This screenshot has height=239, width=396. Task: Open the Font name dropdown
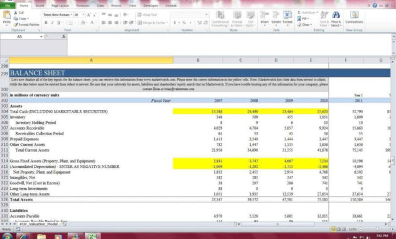[72, 15]
